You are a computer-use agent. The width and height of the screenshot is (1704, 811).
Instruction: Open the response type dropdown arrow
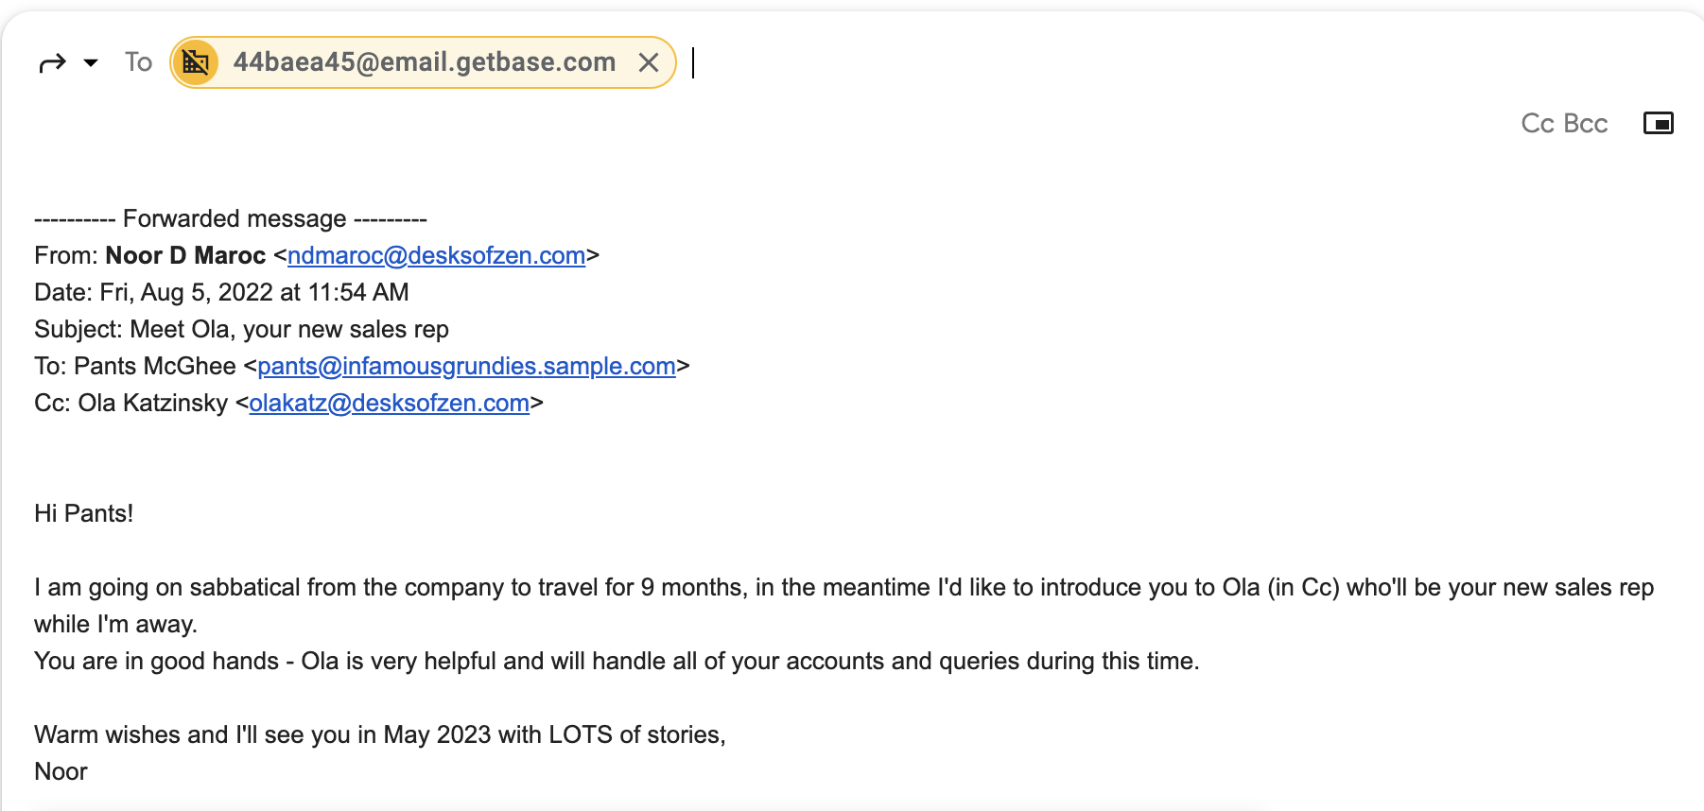point(91,63)
